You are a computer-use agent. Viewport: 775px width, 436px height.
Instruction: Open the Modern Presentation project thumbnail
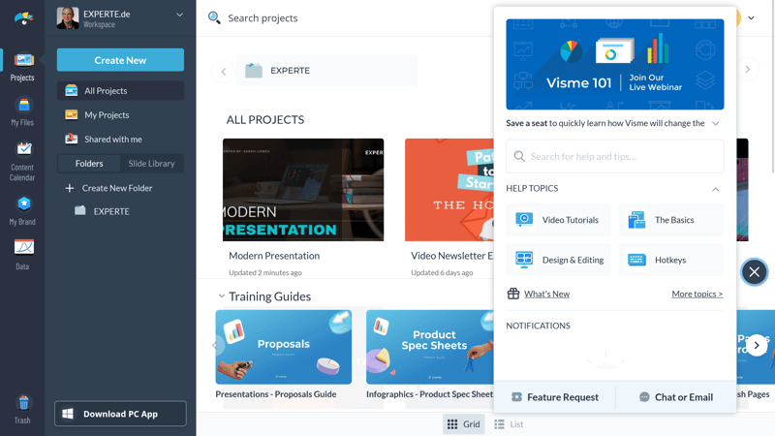303,190
